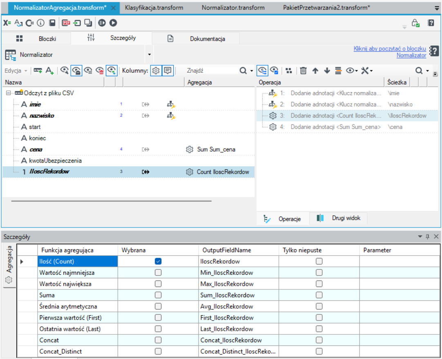Close the NormalizatorAgregacja.transform tab
The width and height of the screenshot is (442, 359).
point(113,8)
